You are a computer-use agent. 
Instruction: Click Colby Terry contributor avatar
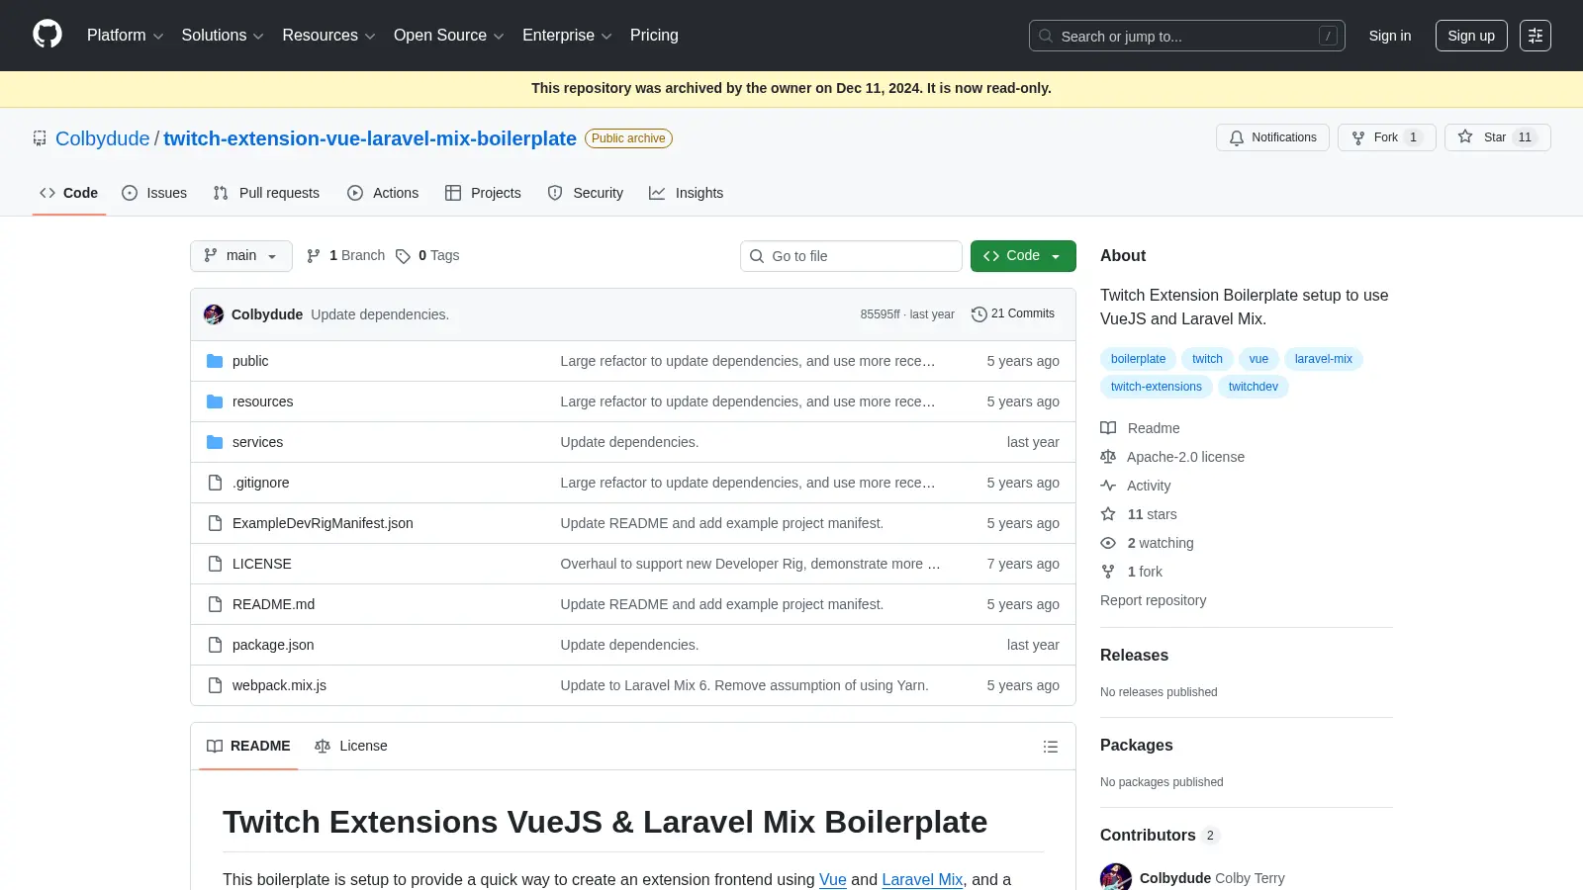pyautogui.click(x=1116, y=877)
